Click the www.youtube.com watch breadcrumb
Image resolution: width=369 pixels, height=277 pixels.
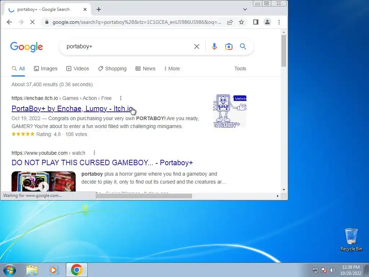(48, 153)
